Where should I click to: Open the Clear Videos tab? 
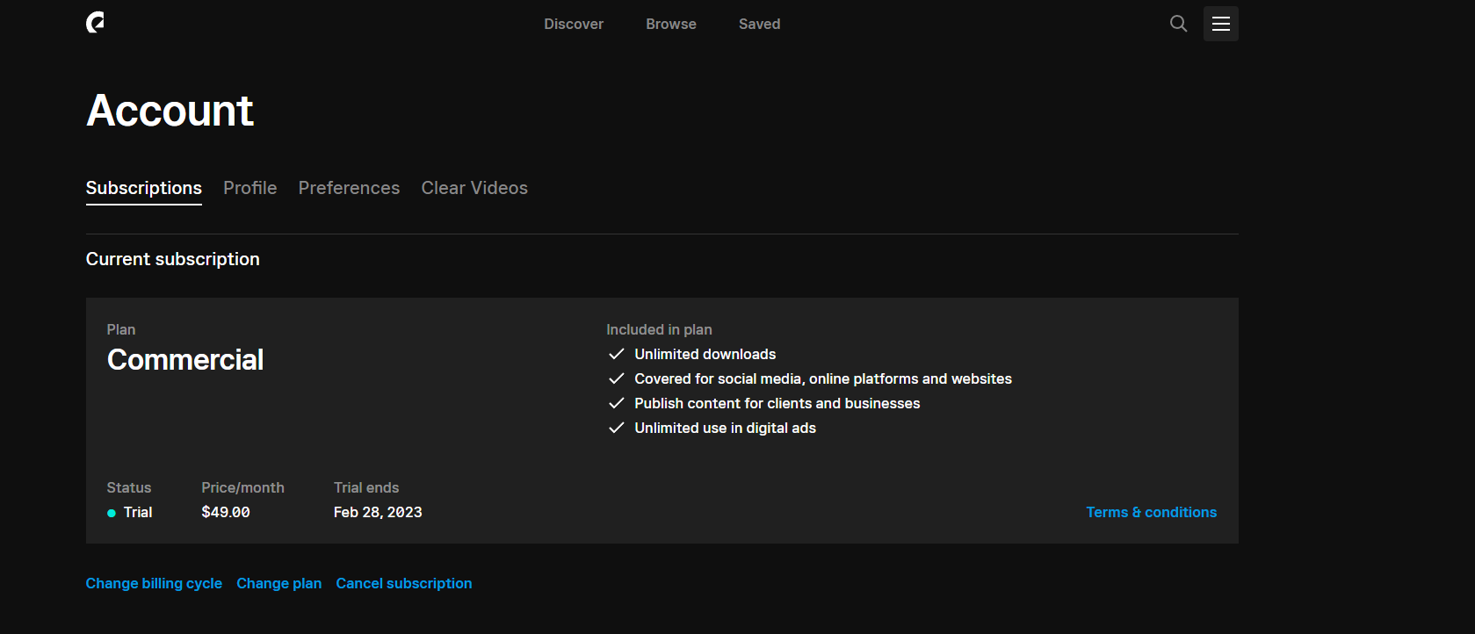tap(474, 188)
